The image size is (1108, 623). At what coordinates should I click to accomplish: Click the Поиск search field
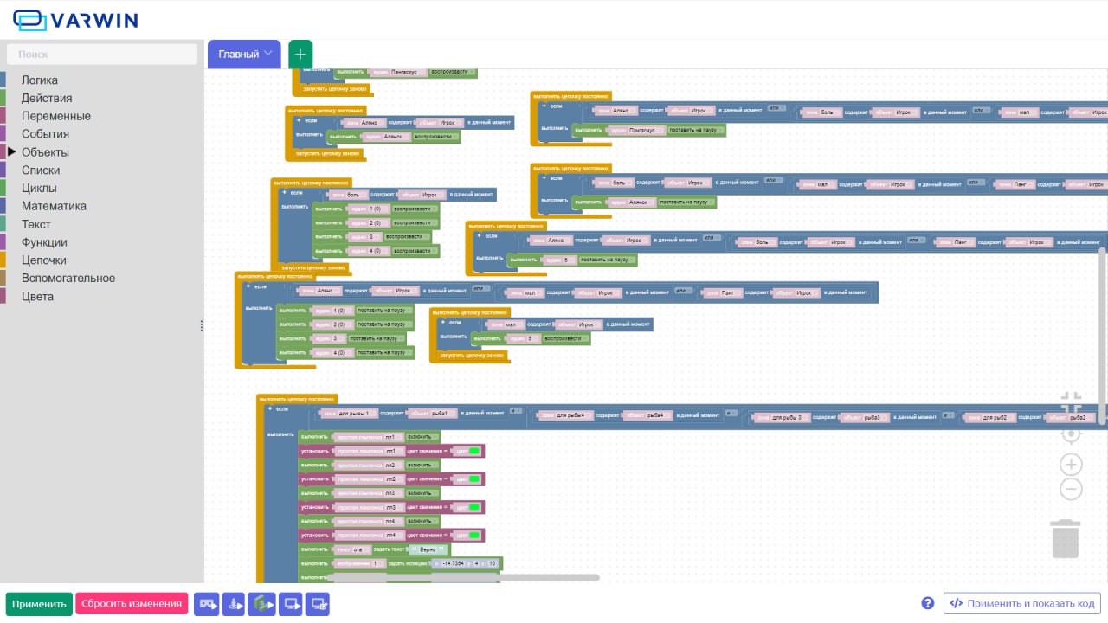tap(102, 54)
